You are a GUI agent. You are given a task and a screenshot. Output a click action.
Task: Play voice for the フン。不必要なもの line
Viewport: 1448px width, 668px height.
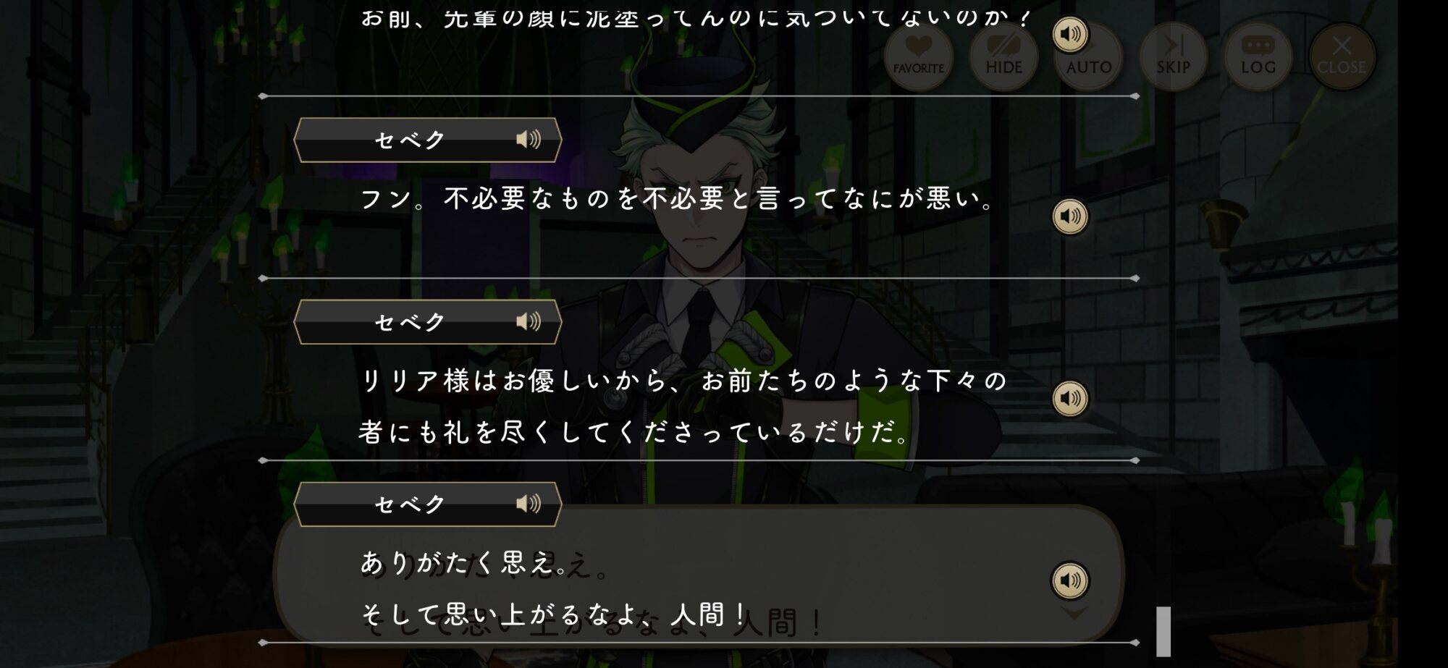tap(1070, 216)
